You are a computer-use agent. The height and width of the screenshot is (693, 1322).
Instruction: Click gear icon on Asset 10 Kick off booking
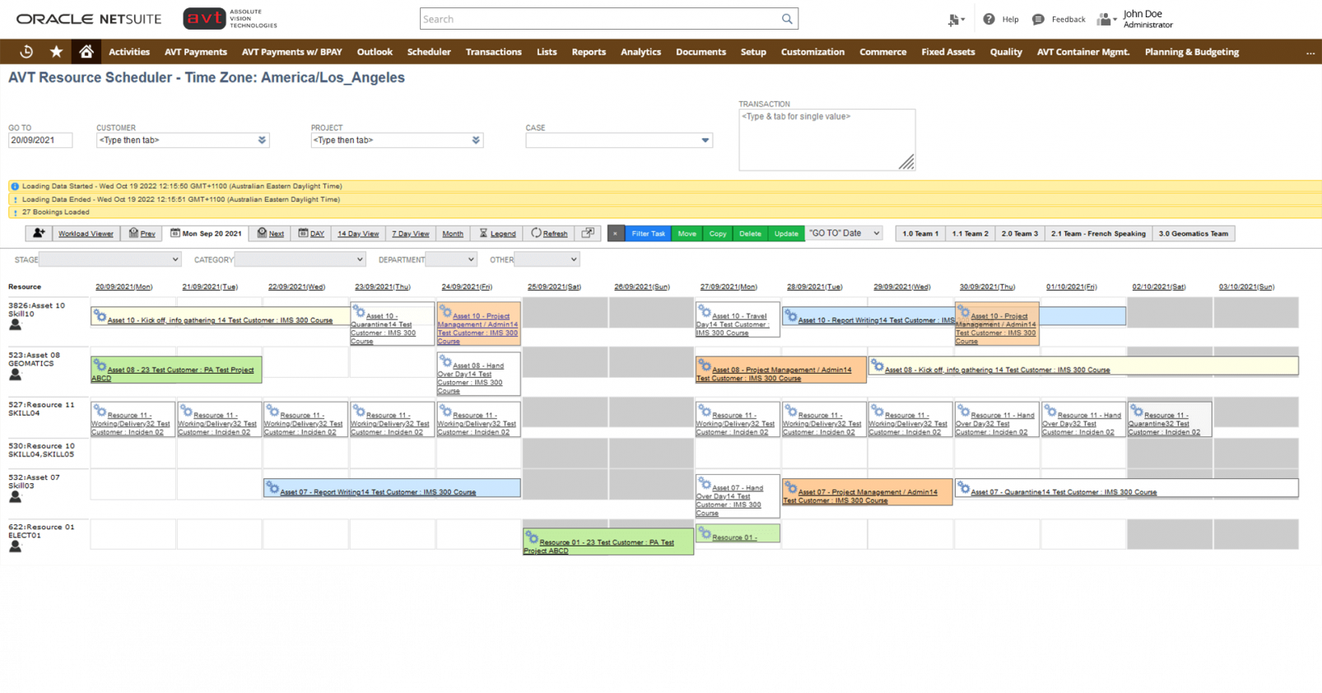pyautogui.click(x=100, y=316)
